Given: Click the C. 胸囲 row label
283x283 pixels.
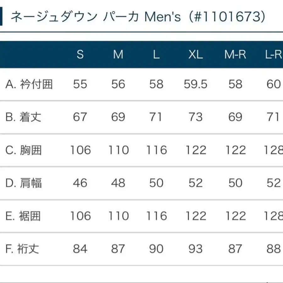Looking at the screenshot, I should 24,150.
